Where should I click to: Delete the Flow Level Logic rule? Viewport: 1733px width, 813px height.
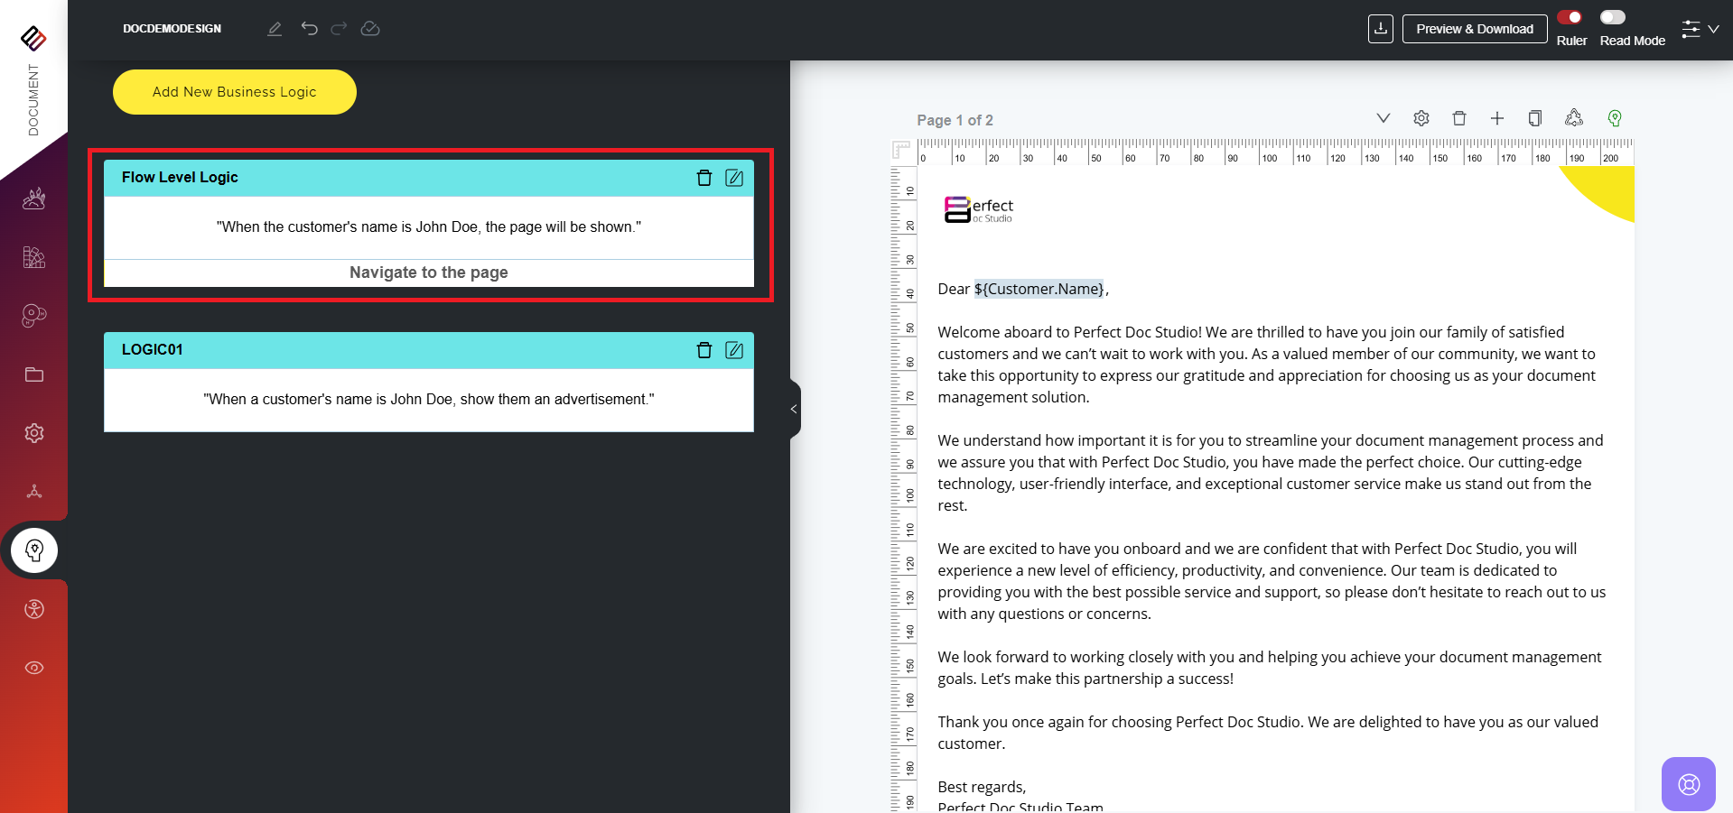[x=704, y=178]
